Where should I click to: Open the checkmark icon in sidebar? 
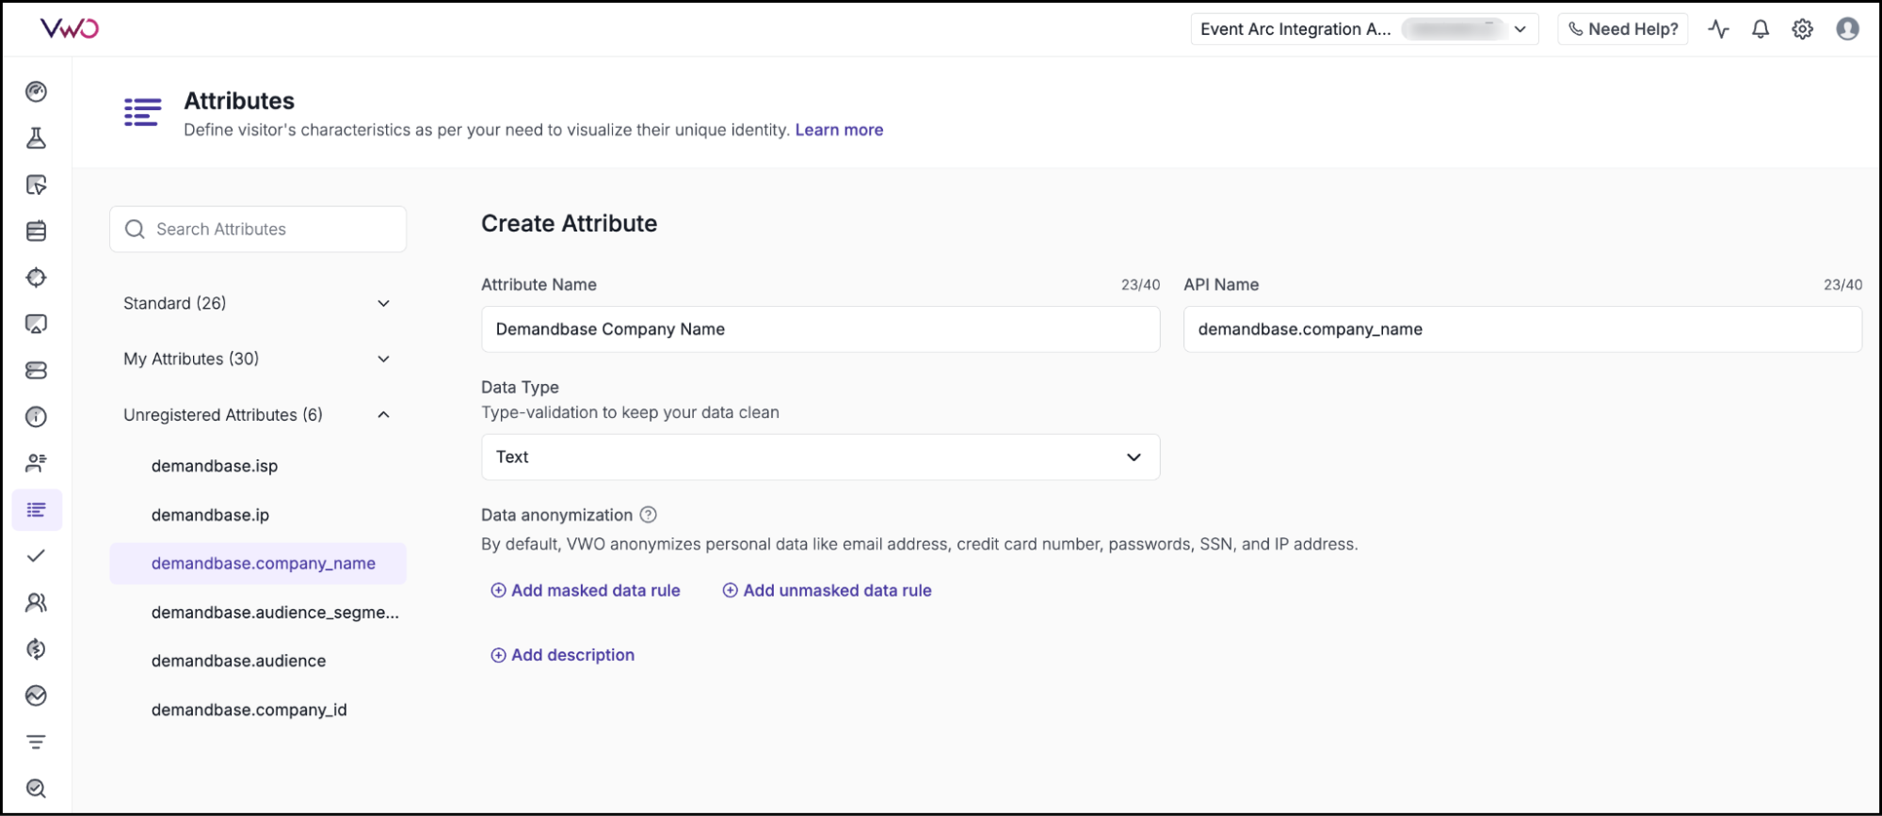point(36,556)
